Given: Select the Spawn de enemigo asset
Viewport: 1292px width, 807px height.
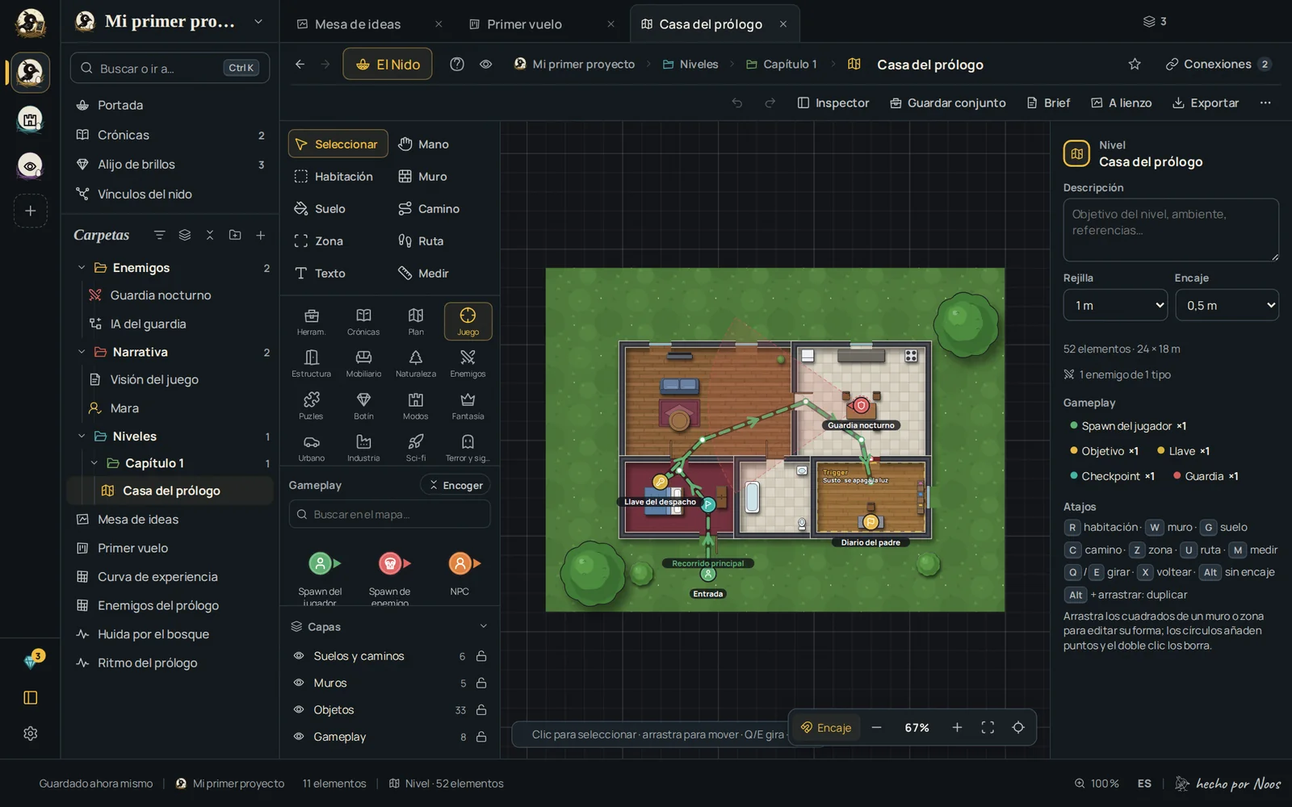Looking at the screenshot, I should (390, 576).
